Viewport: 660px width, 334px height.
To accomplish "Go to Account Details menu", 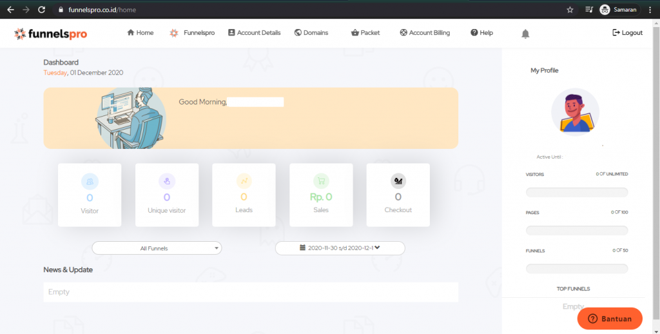I will (254, 33).
